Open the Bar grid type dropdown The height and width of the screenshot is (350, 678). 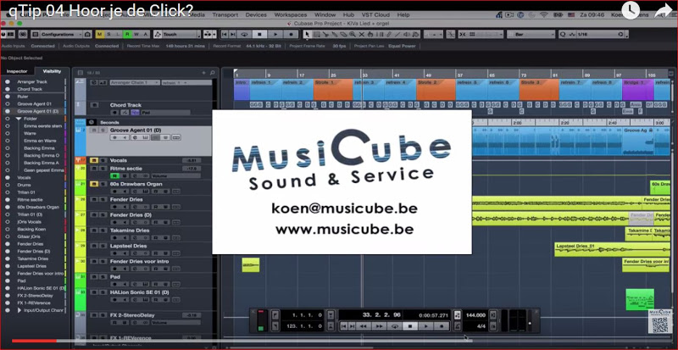point(531,34)
